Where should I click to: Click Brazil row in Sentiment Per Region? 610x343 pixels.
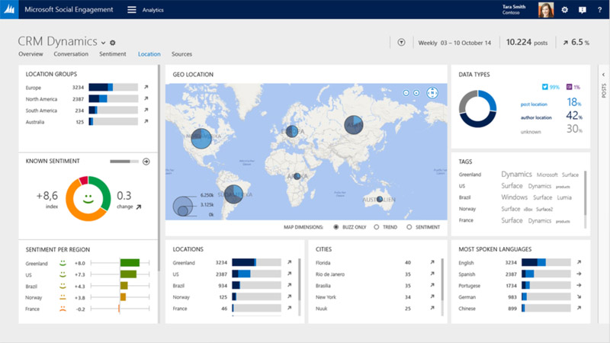click(x=88, y=286)
